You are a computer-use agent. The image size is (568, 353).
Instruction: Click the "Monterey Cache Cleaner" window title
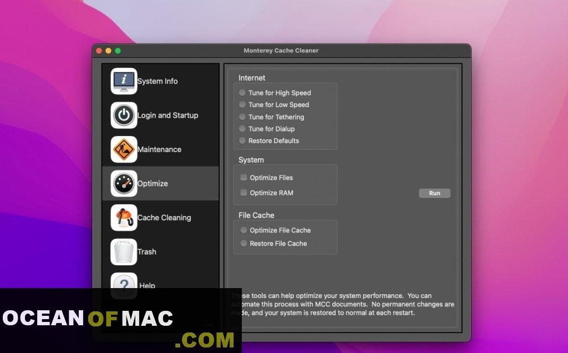click(x=281, y=51)
